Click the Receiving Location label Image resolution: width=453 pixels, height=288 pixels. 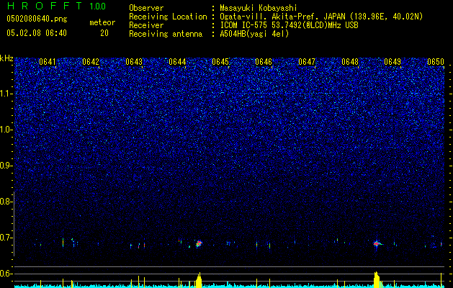pos(168,17)
